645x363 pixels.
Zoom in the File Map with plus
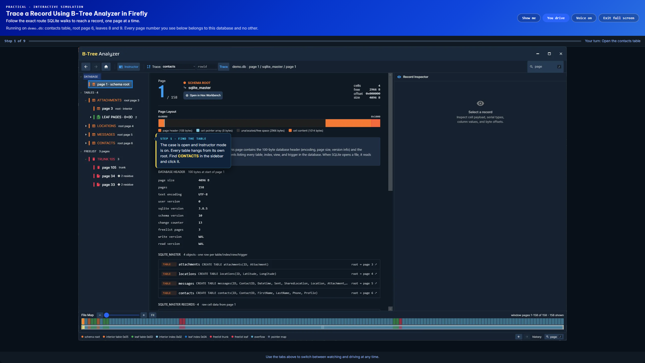(144, 315)
